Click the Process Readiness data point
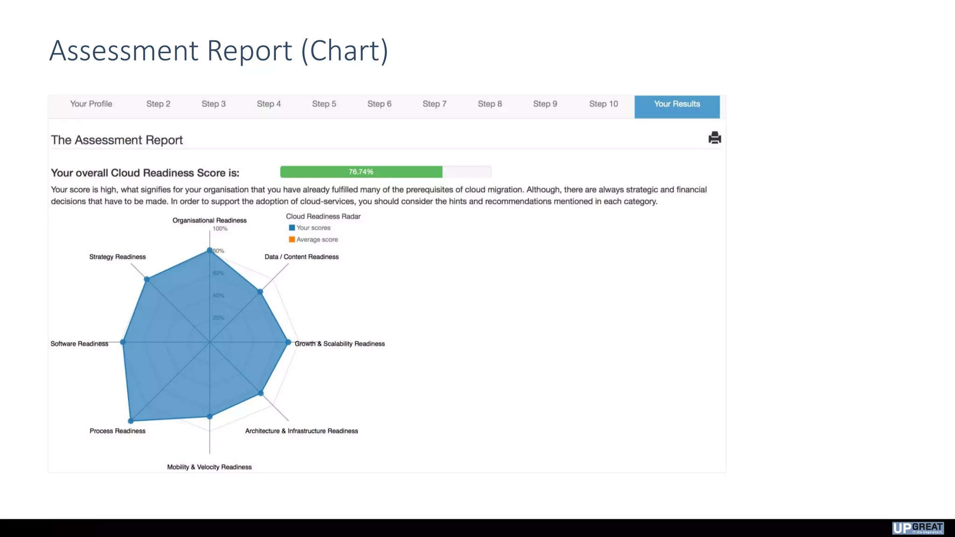 point(131,421)
